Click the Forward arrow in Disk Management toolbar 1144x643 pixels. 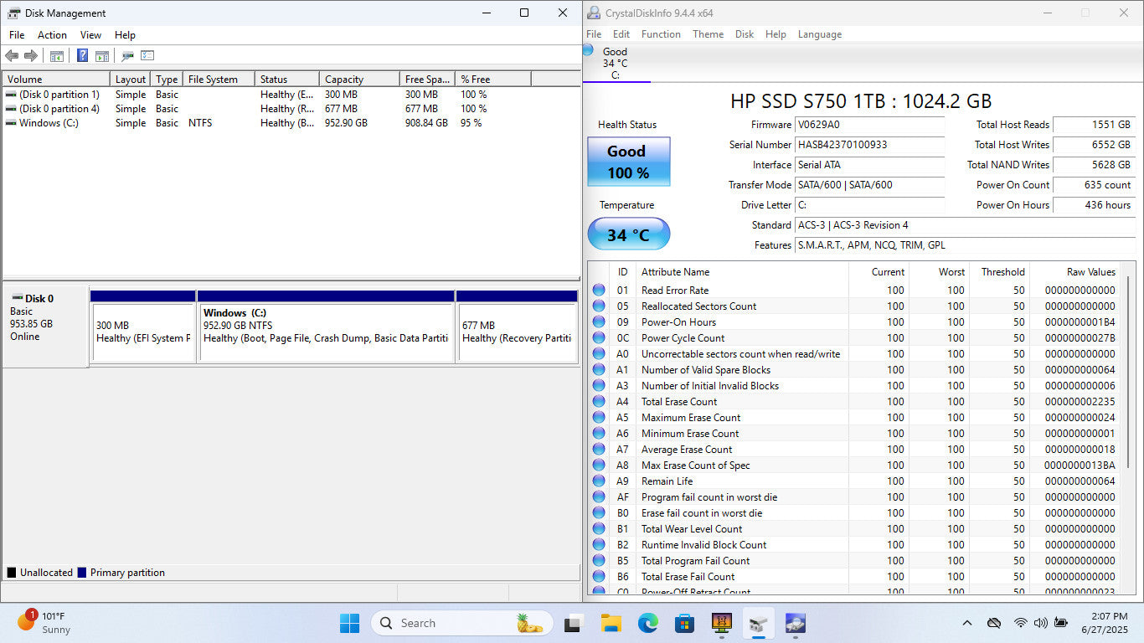31,56
